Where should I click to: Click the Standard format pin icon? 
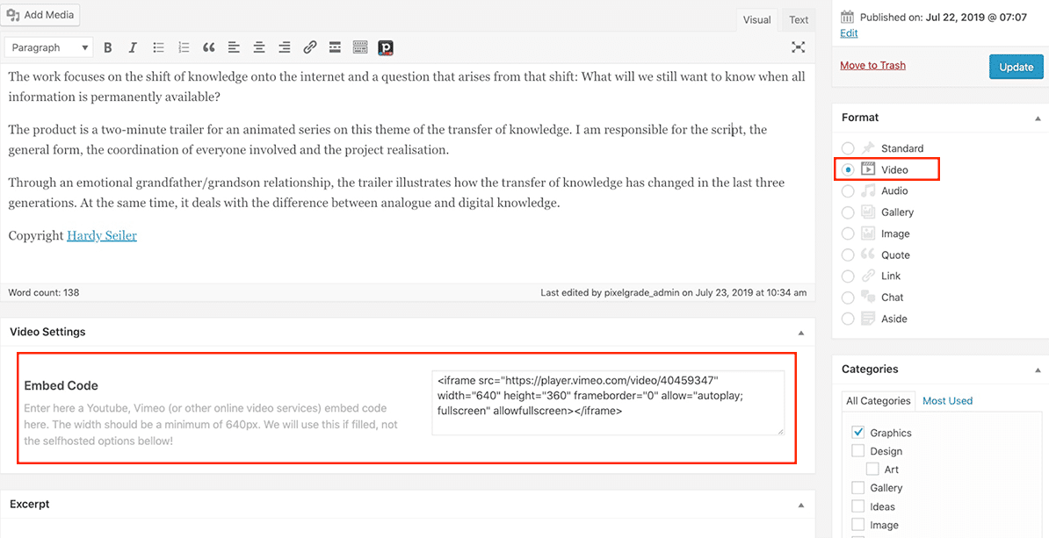pos(868,148)
